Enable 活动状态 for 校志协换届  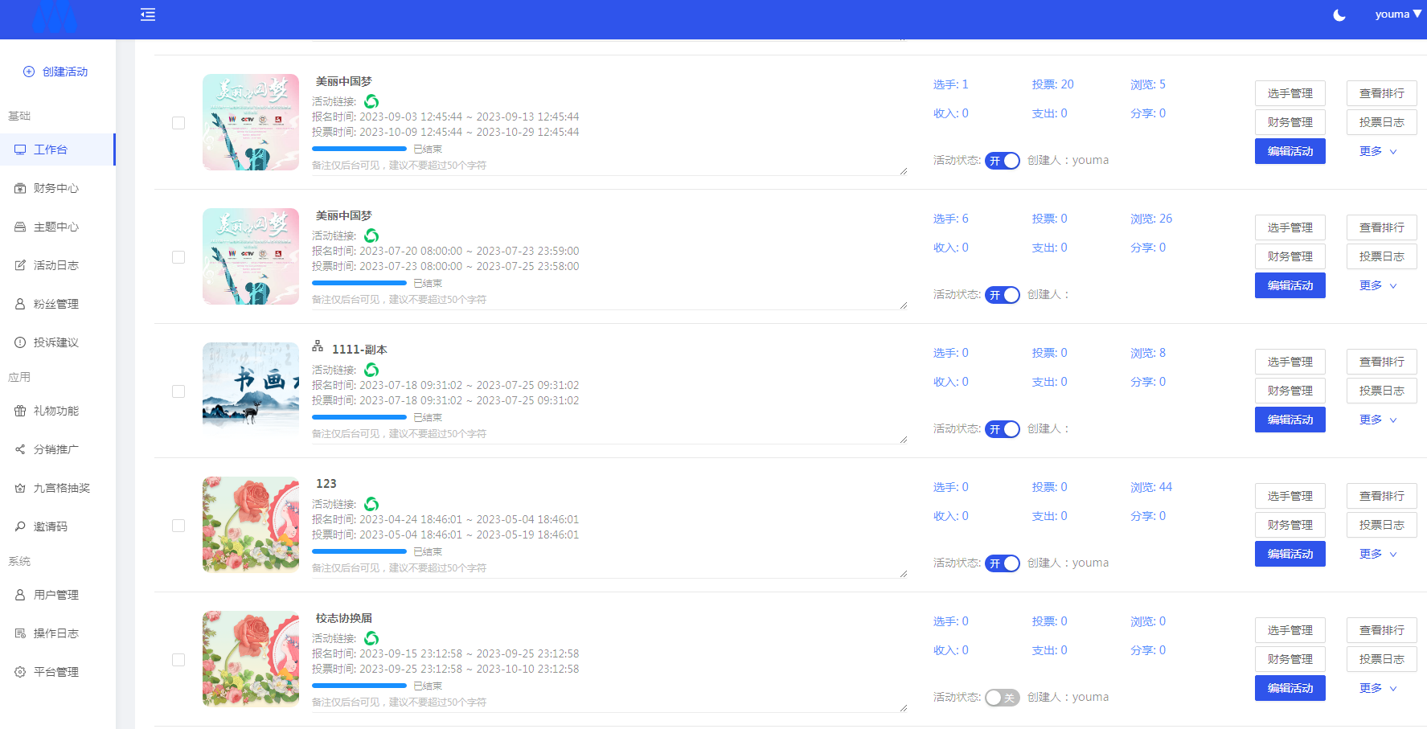pos(1002,698)
